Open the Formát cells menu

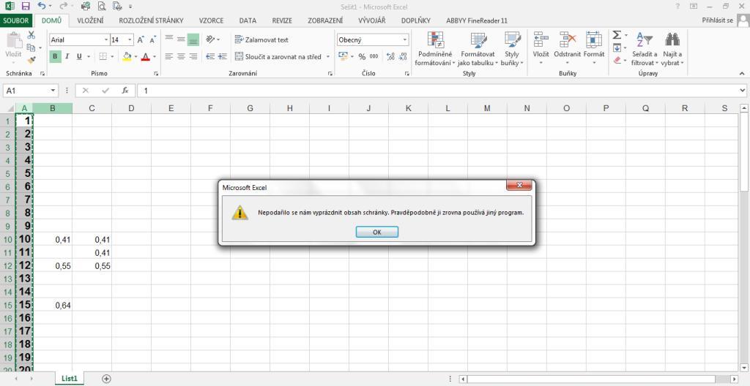point(594,50)
